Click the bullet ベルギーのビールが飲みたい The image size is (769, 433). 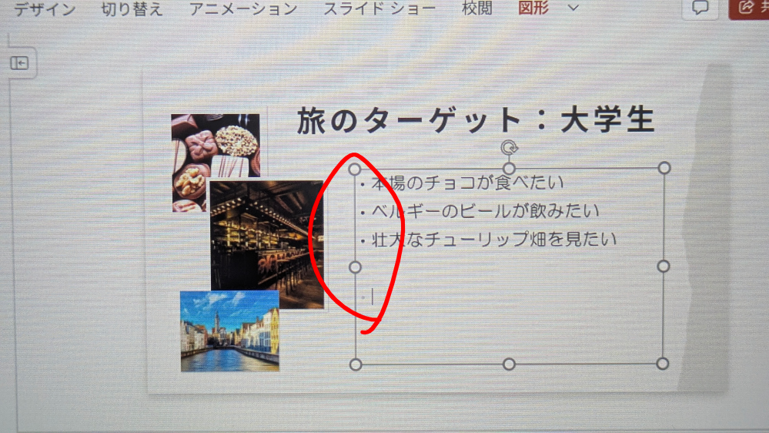coord(485,211)
